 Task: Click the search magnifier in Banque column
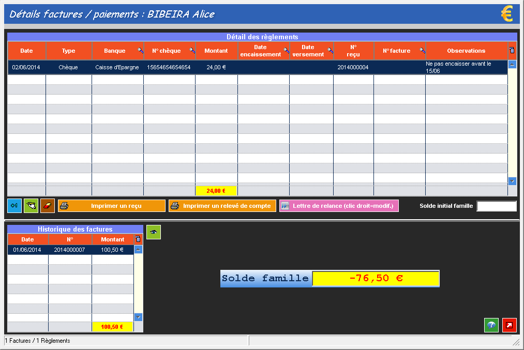pos(140,51)
